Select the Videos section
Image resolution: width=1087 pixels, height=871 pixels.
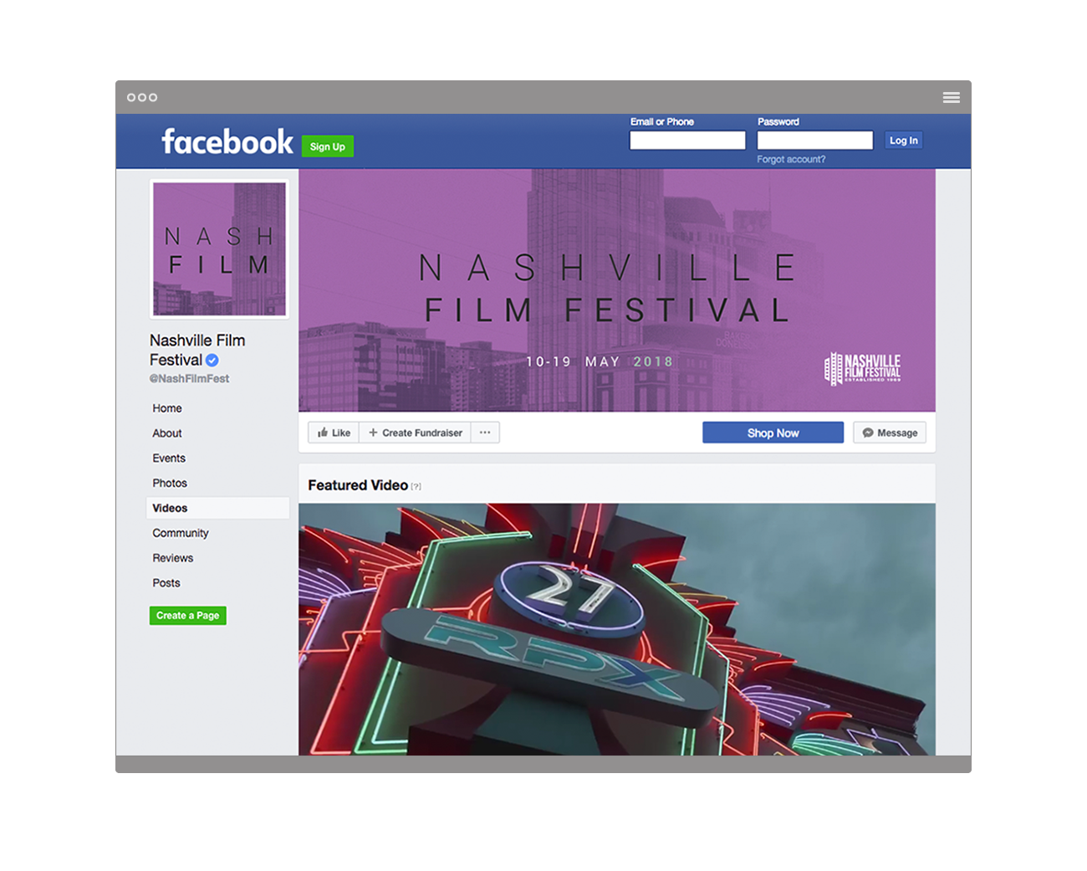tap(217, 508)
